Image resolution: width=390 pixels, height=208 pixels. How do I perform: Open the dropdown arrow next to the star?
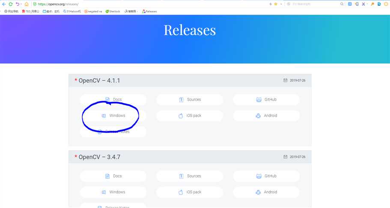281,4
